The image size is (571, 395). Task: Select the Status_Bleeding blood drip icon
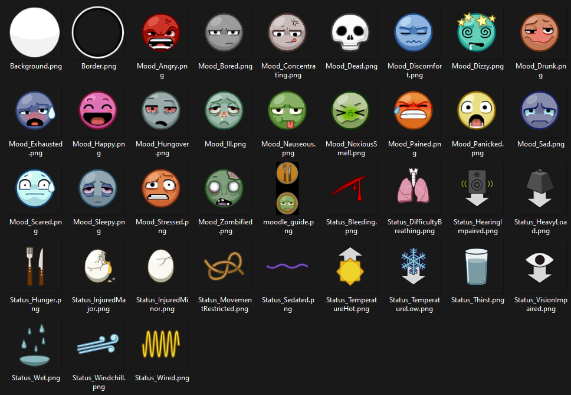[349, 189]
